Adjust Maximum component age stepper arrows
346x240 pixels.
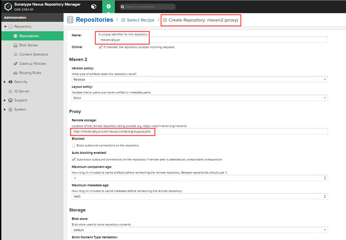325,178
